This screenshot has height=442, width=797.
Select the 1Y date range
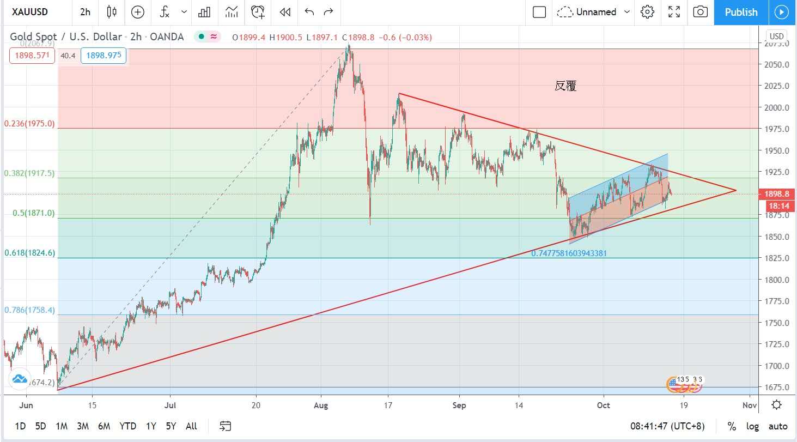[151, 426]
